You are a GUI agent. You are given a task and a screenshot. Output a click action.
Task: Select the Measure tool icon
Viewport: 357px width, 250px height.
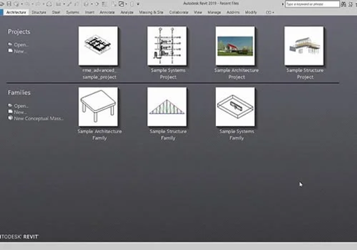tap(58, 4)
